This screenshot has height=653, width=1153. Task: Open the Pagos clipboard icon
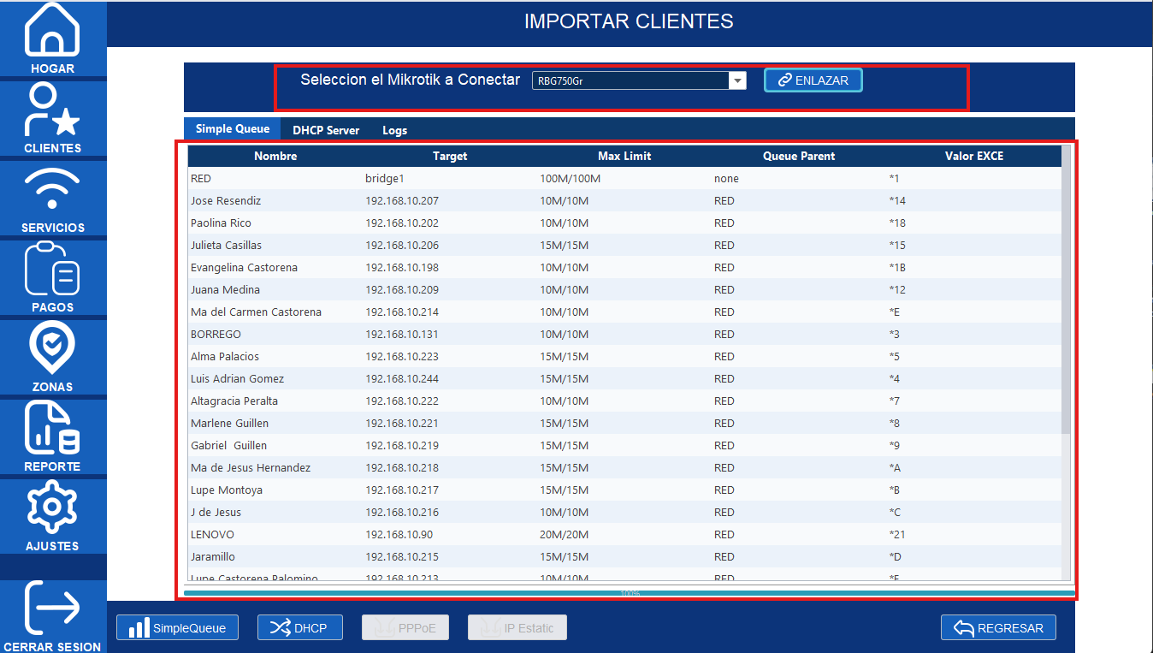click(52, 270)
